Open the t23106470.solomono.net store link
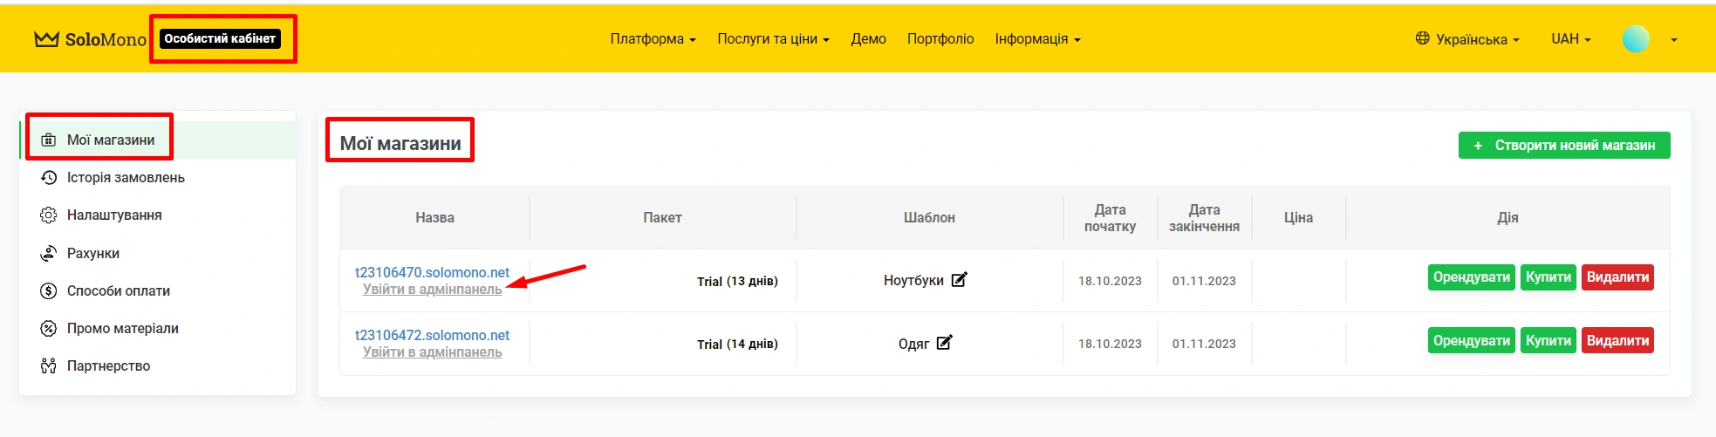The width and height of the screenshot is (1716, 437). [x=432, y=272]
